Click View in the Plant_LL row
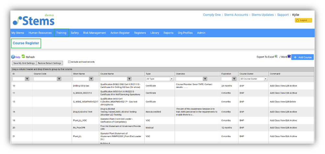This screenshot has height=154, width=325. [283, 137]
